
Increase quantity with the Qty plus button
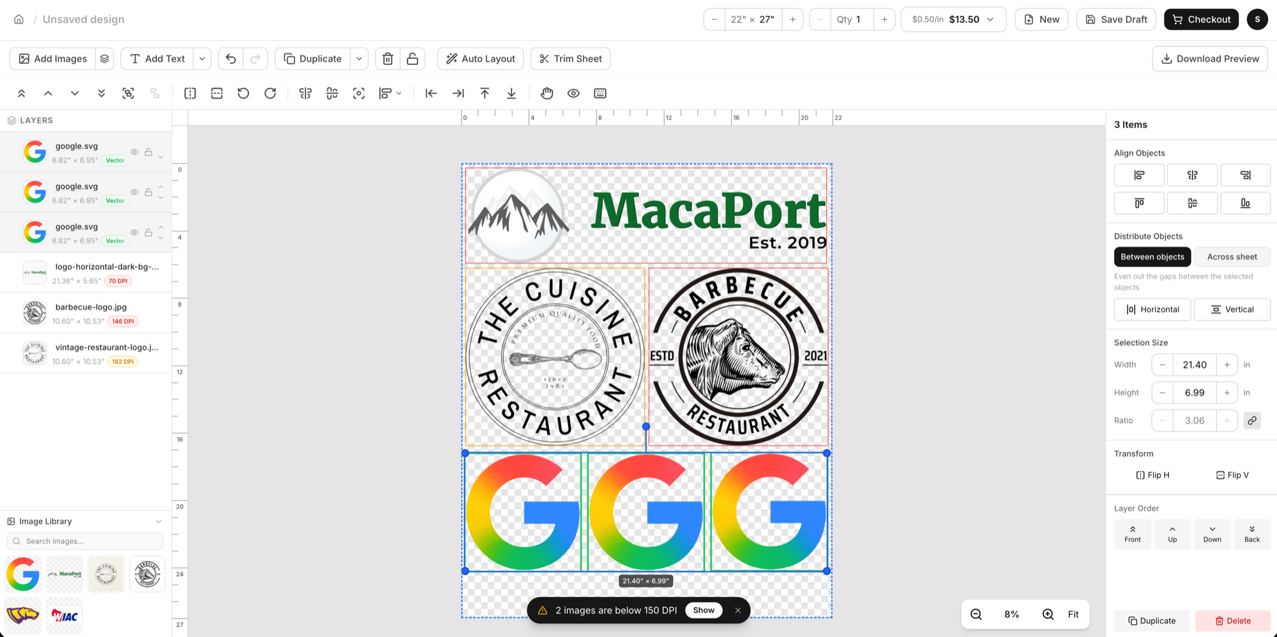click(x=884, y=19)
